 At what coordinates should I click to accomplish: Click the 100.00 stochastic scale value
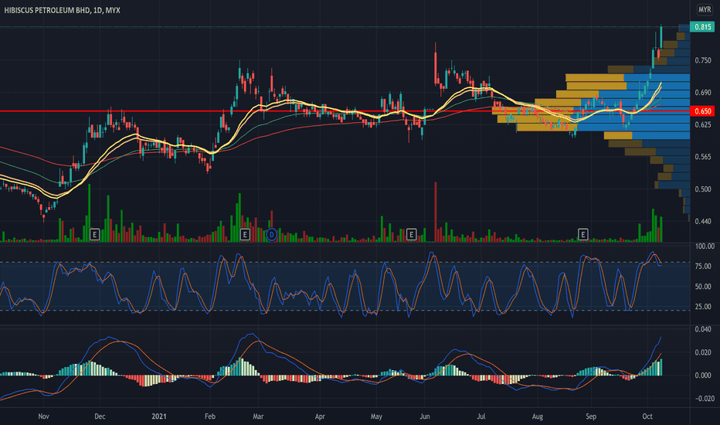(x=705, y=246)
